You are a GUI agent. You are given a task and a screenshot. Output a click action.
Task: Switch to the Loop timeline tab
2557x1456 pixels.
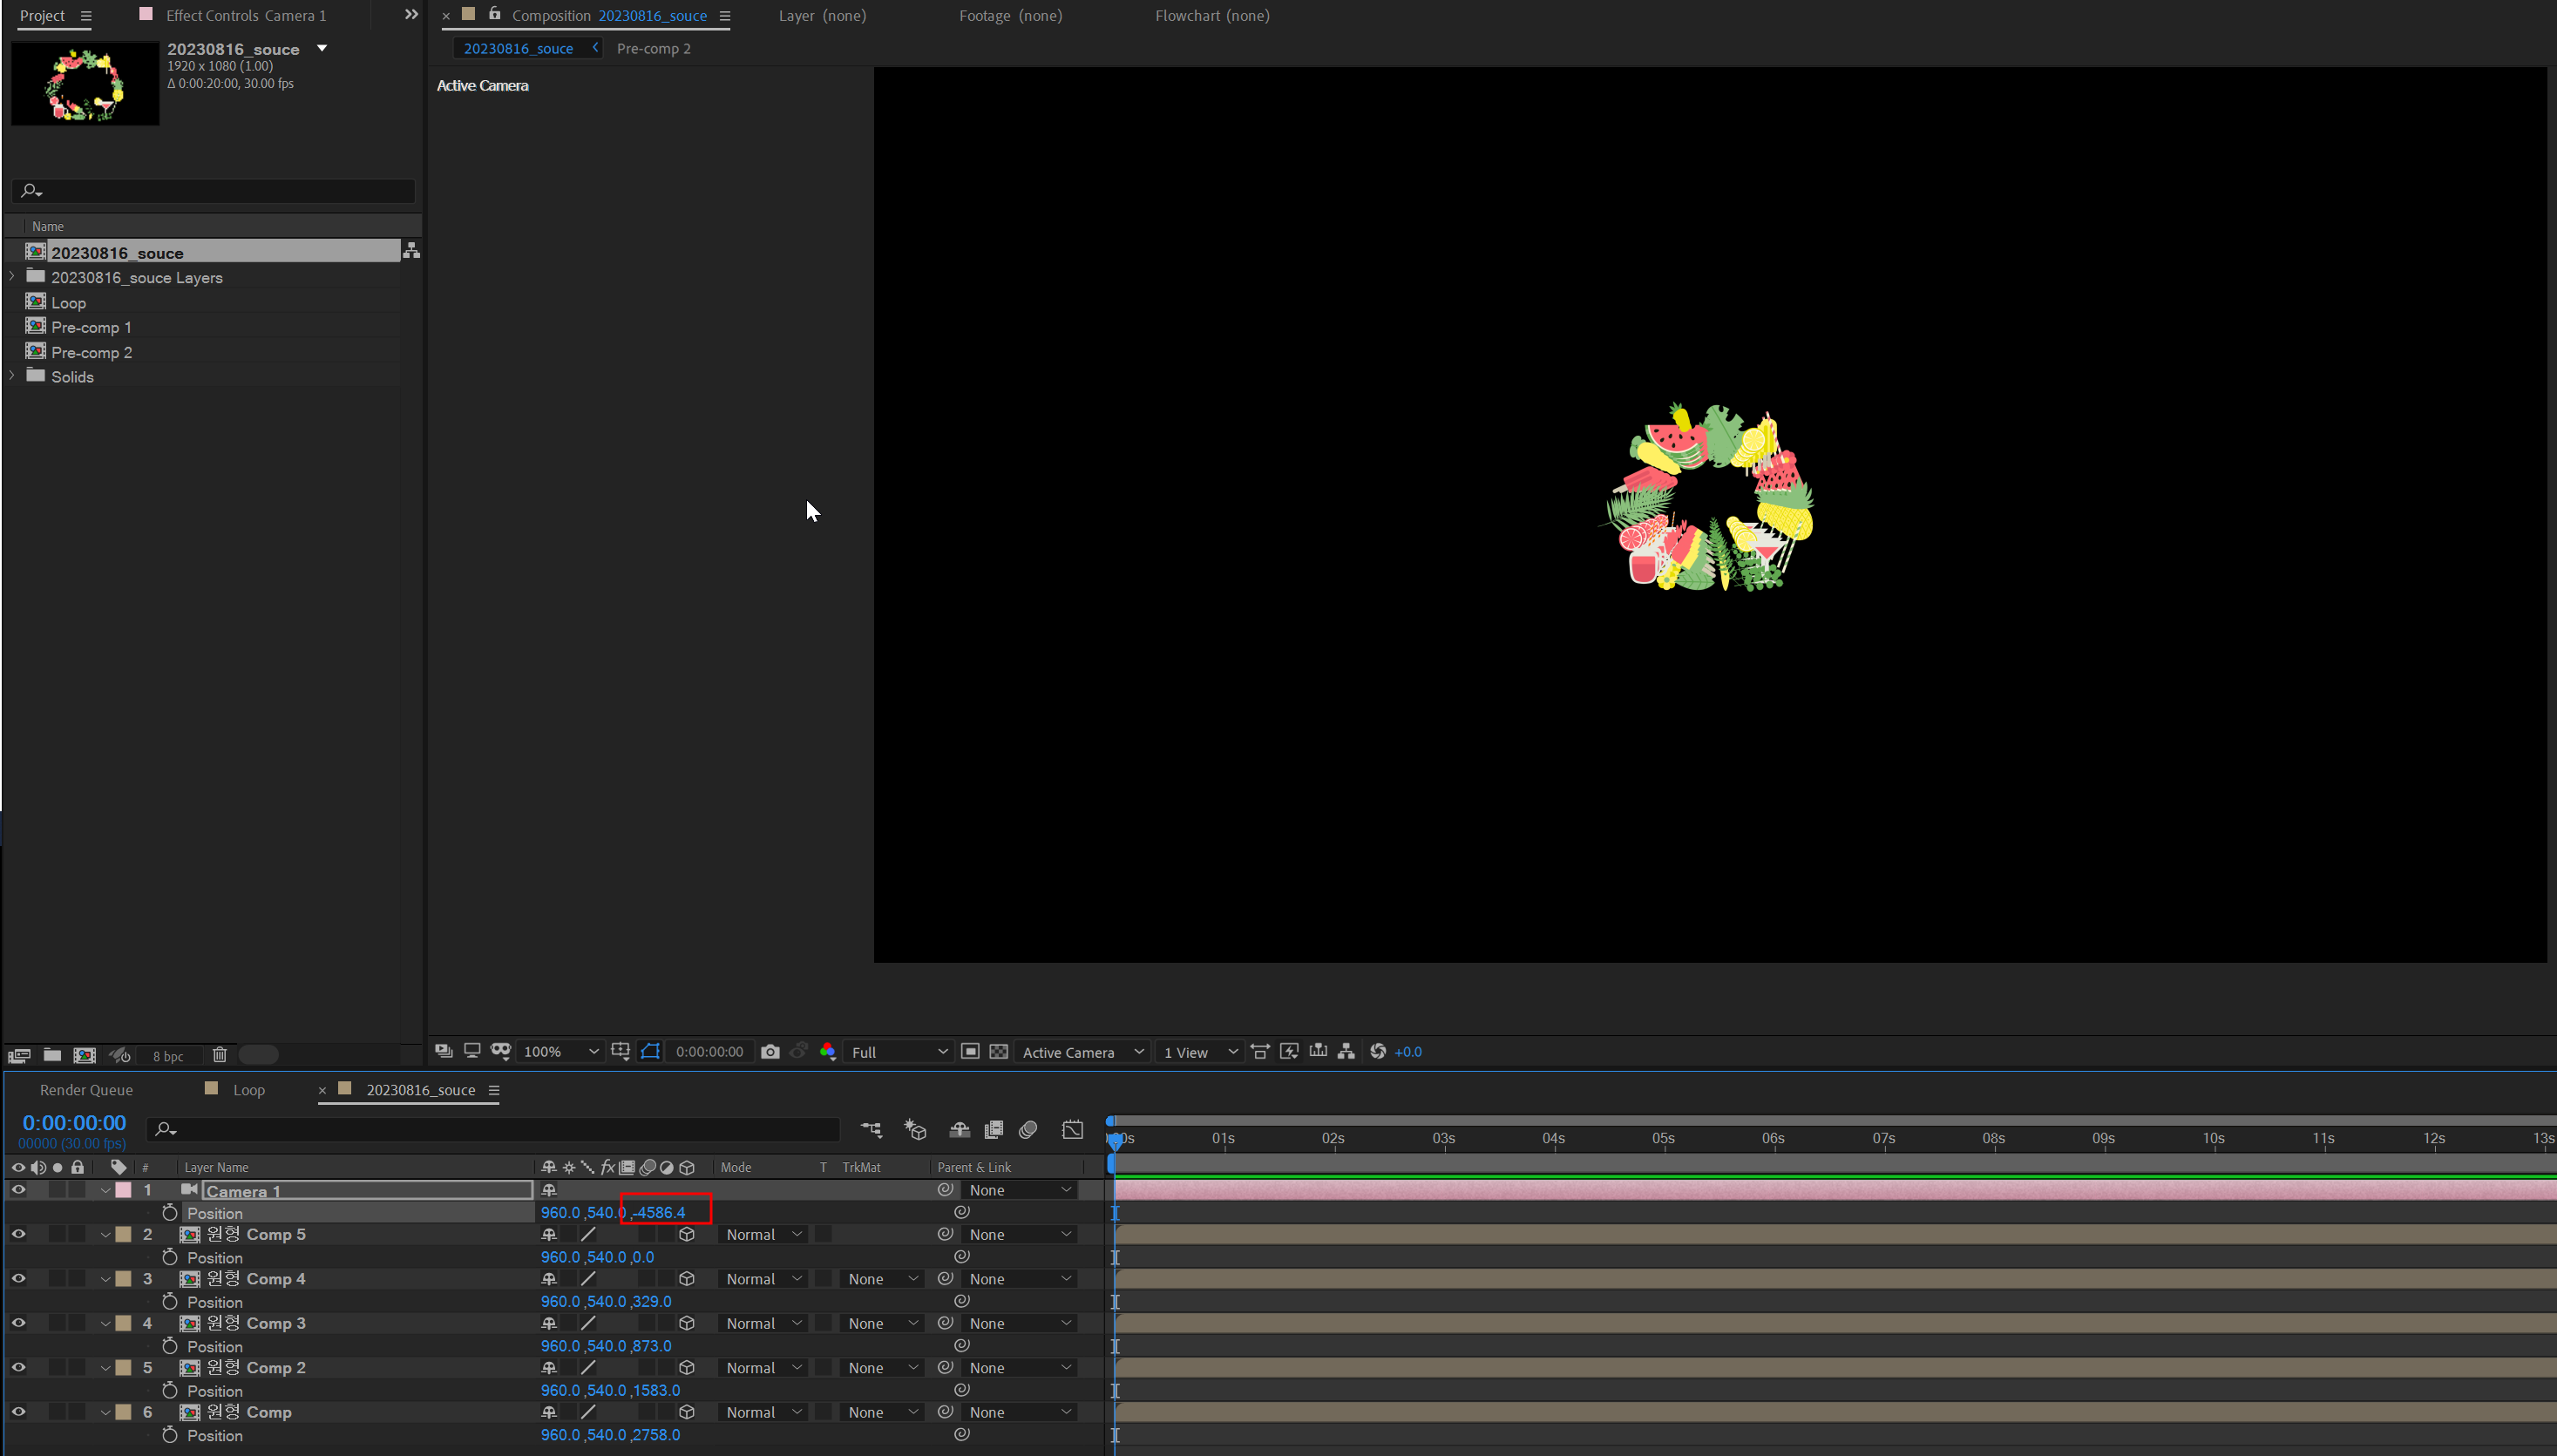248,1090
